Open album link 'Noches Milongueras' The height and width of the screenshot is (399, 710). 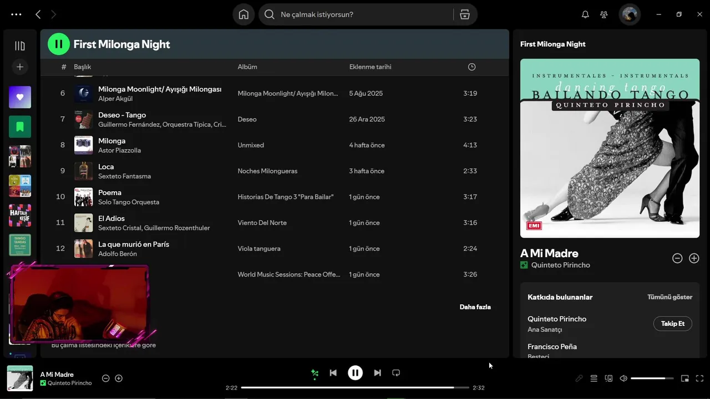[267, 171]
